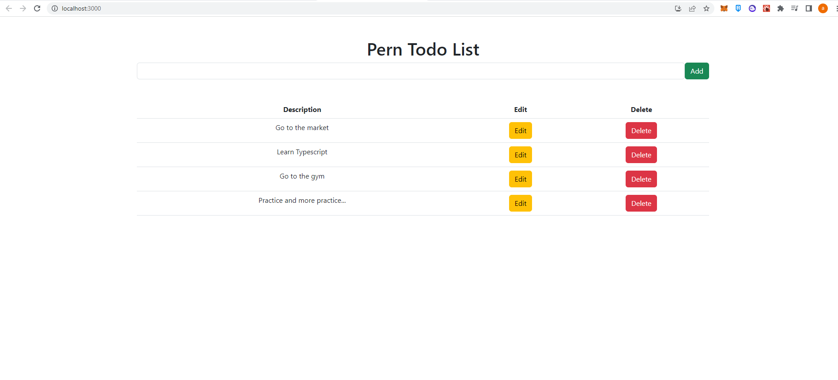Open the extensions puzzle menu
This screenshot has width=838, height=380.
click(781, 8)
